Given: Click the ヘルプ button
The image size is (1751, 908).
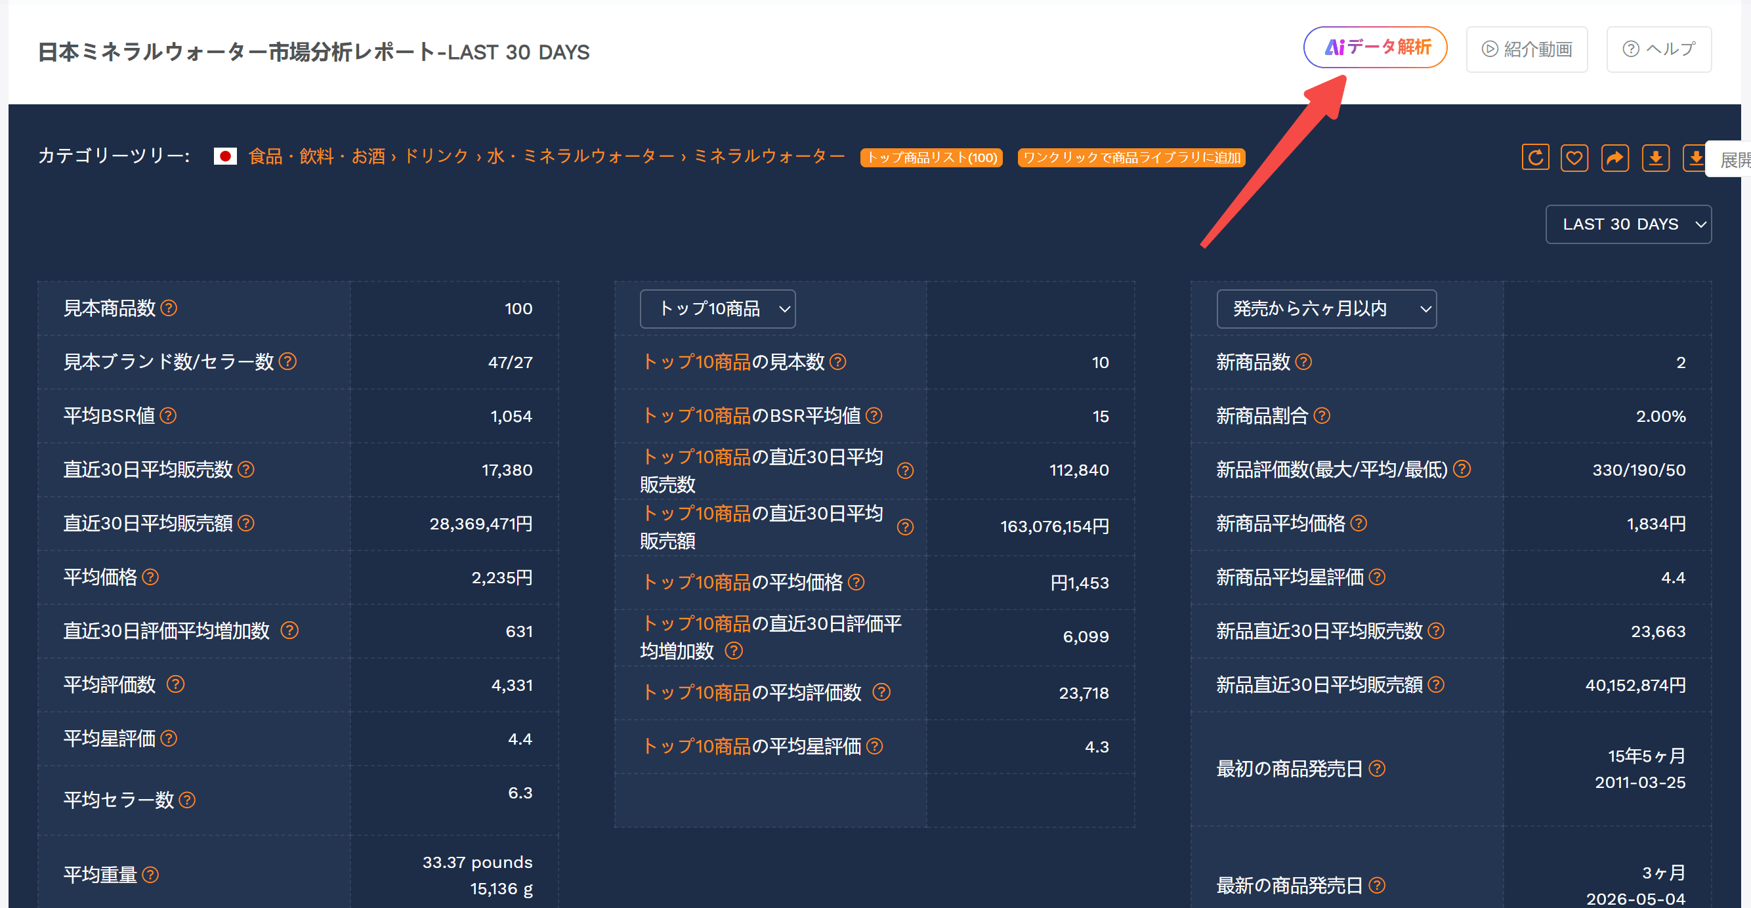Looking at the screenshot, I should 1658,49.
